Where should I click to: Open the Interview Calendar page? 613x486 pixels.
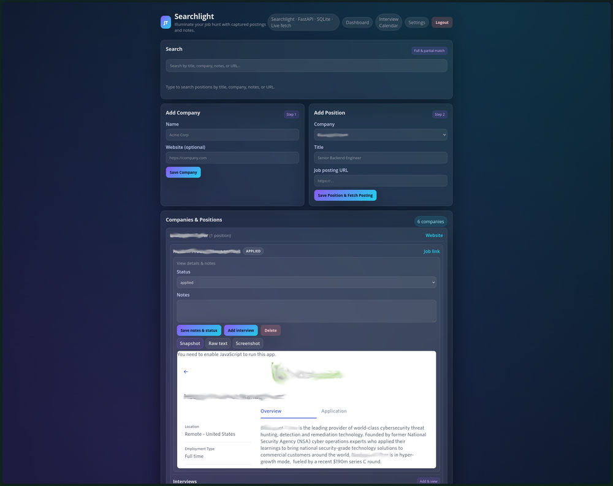389,23
